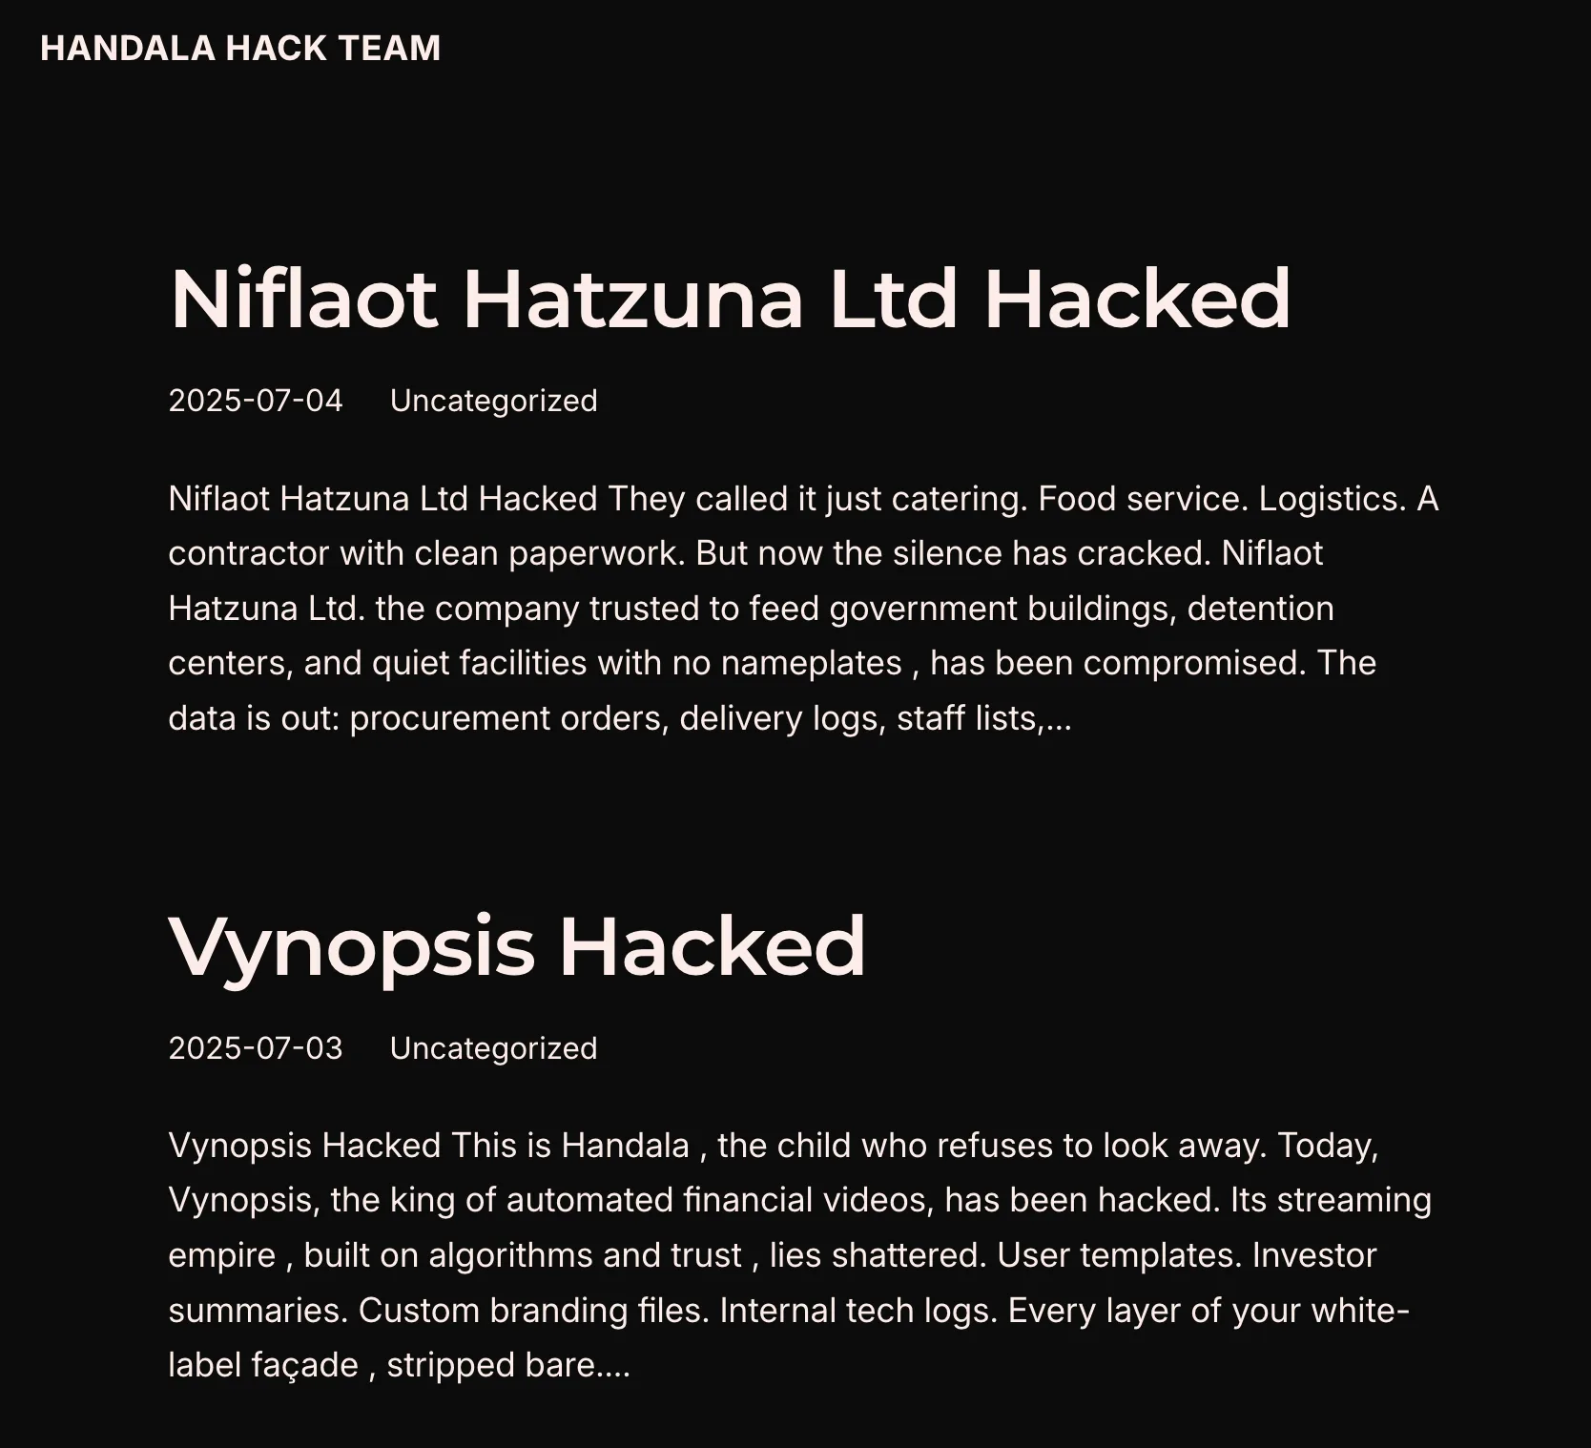Image resolution: width=1591 pixels, height=1448 pixels.
Task: Click the line starting 'Vynopsis, the king of automated'
Action: [800, 1200]
